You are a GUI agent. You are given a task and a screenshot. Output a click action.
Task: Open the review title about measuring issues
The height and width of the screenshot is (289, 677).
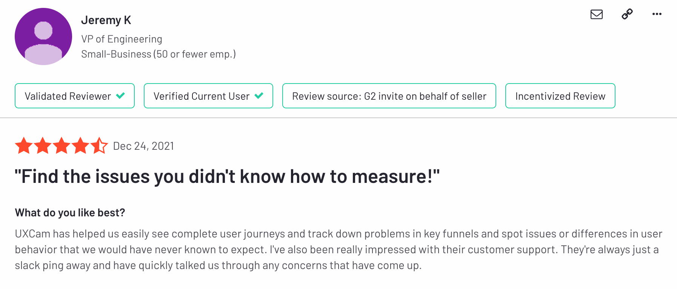pos(227,176)
